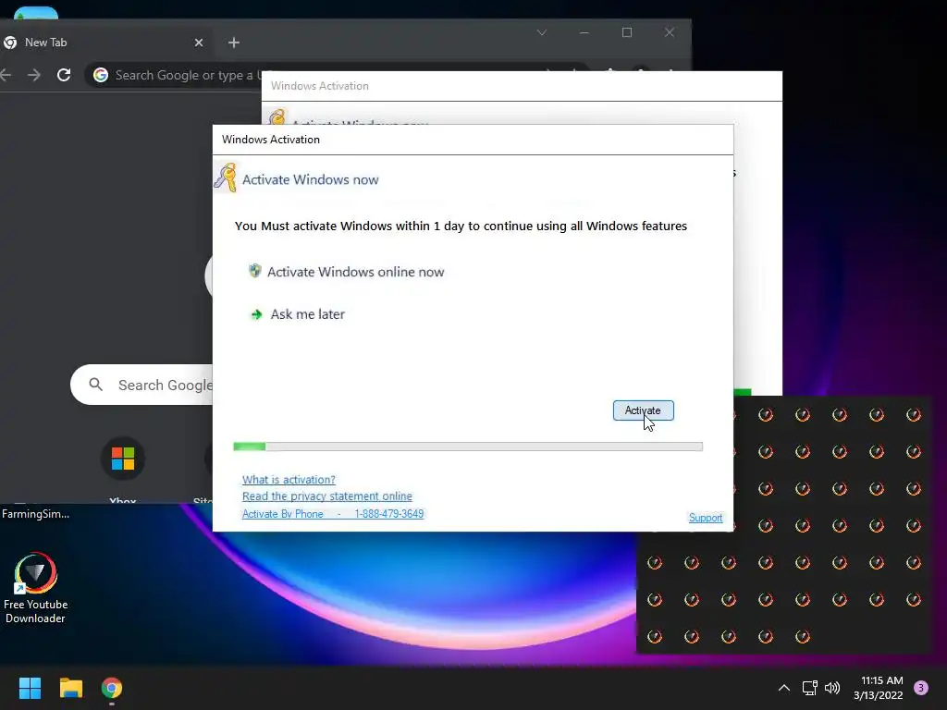The height and width of the screenshot is (710, 947).
Task: Go forward in the Chrome window
Action: pyautogui.click(x=34, y=75)
